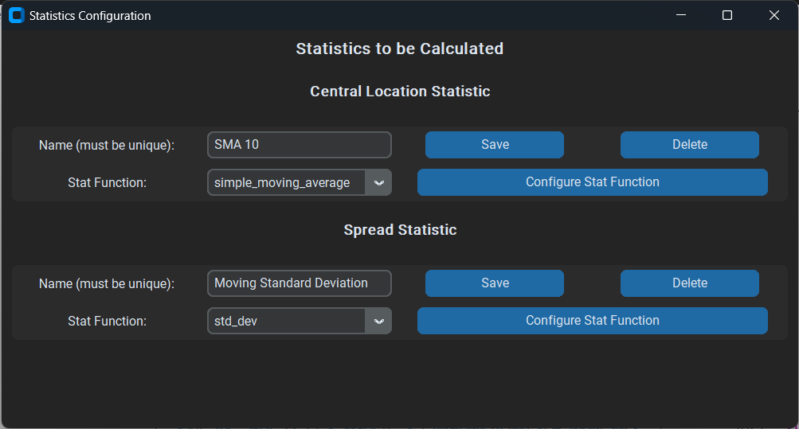The height and width of the screenshot is (429, 799).
Task: Minimize the Statistics Configuration window
Action: [x=681, y=15]
